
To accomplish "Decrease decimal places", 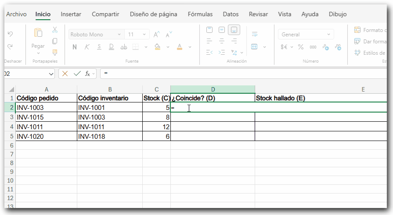I will [338, 47].
